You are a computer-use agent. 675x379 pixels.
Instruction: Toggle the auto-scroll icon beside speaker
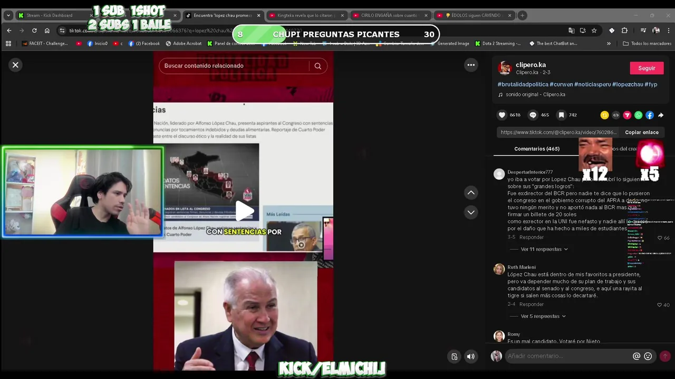(x=455, y=356)
